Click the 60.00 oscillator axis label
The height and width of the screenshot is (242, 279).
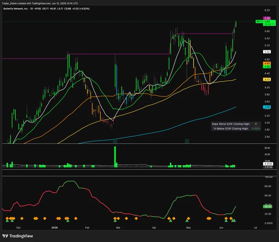[x=268, y=195]
